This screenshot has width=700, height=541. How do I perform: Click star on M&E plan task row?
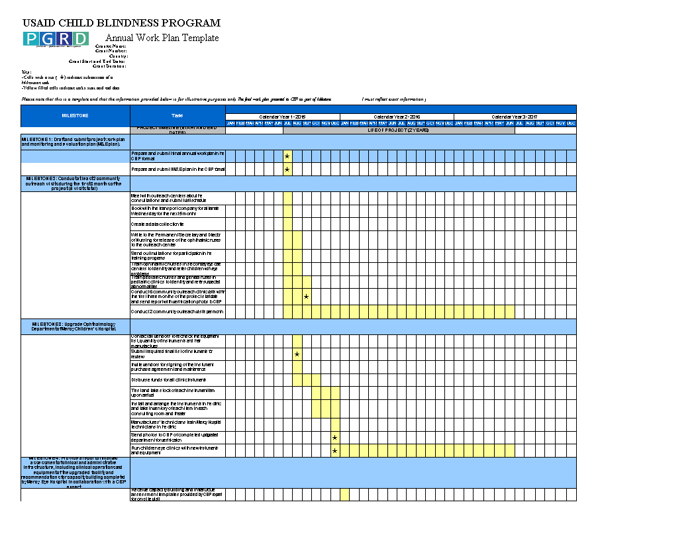pos(287,170)
